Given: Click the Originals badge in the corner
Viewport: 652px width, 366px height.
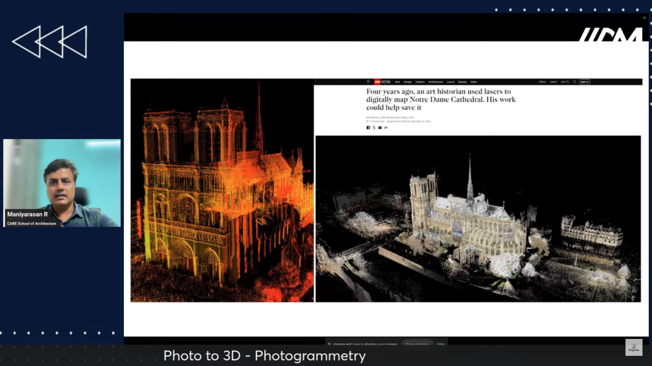Looking at the screenshot, I should click(633, 347).
